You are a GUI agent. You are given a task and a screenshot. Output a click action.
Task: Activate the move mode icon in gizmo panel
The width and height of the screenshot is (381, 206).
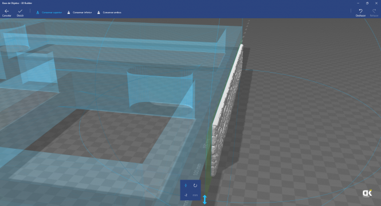[186, 185]
